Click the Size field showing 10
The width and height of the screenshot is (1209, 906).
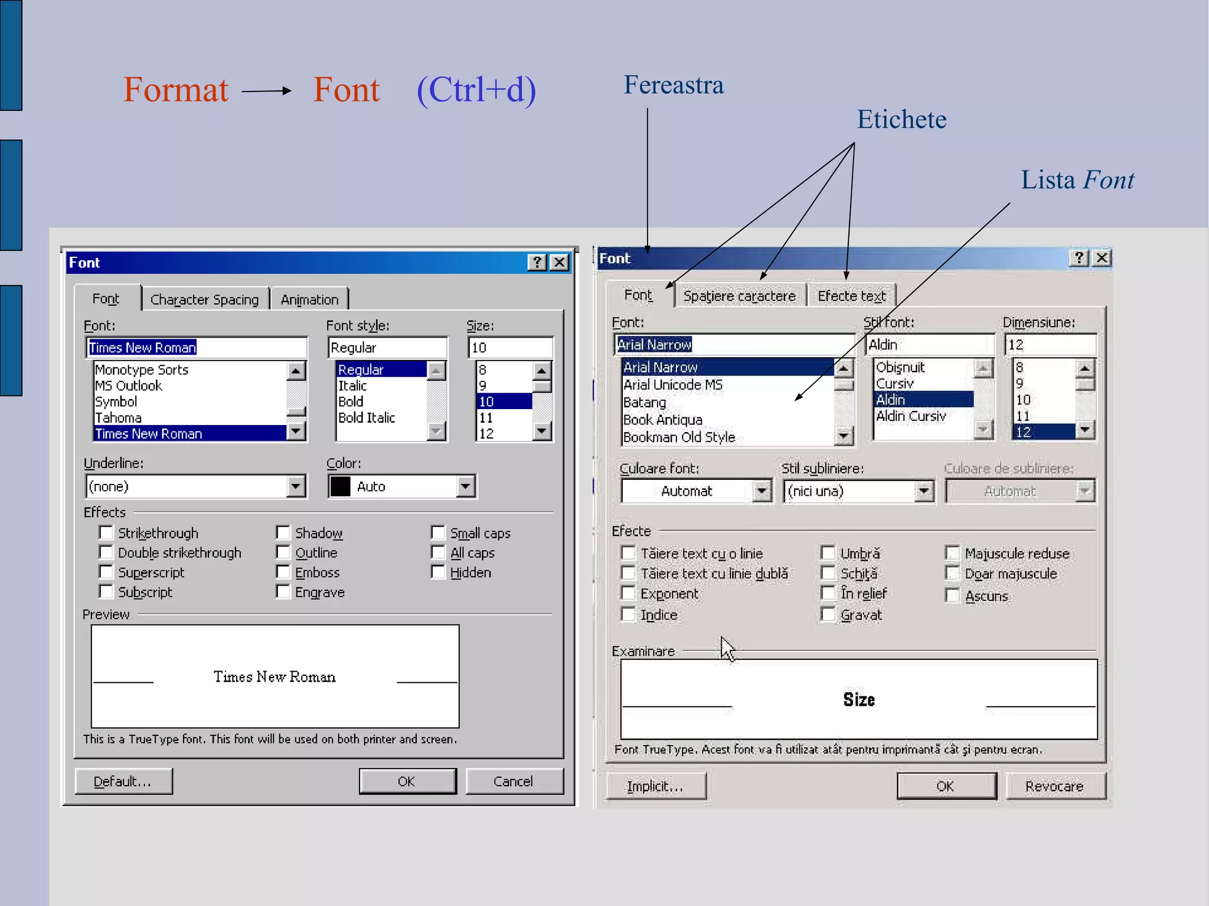pos(511,348)
